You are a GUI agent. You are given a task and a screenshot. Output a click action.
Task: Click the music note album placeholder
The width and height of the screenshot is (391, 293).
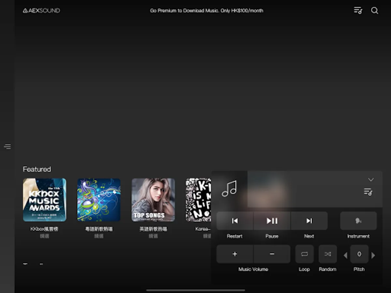(229, 189)
